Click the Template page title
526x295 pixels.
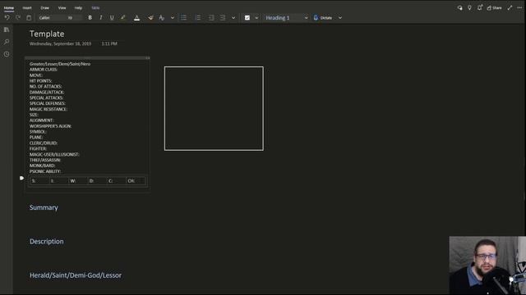[47, 34]
